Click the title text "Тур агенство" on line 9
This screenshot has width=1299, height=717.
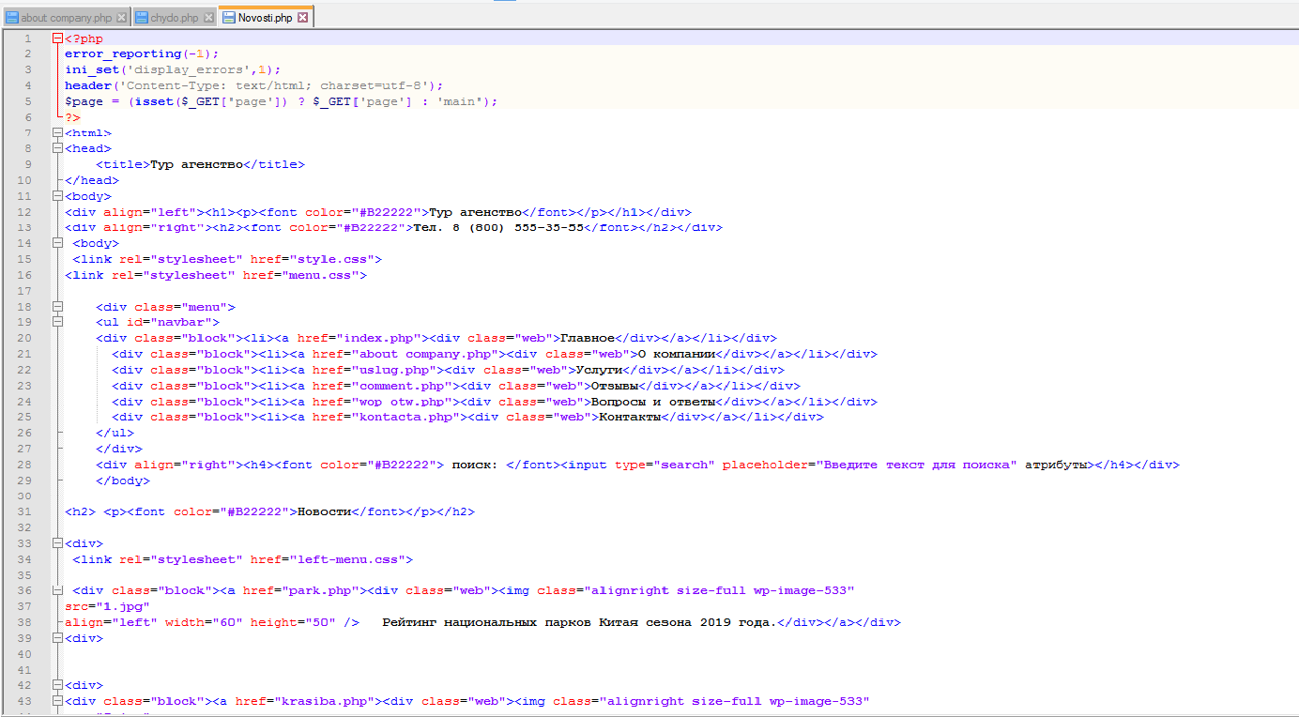point(196,164)
